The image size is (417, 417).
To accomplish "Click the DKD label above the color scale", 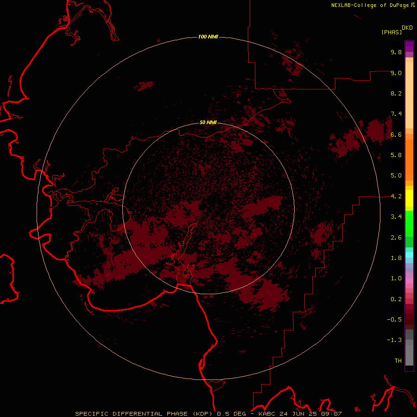I will (x=407, y=27).
